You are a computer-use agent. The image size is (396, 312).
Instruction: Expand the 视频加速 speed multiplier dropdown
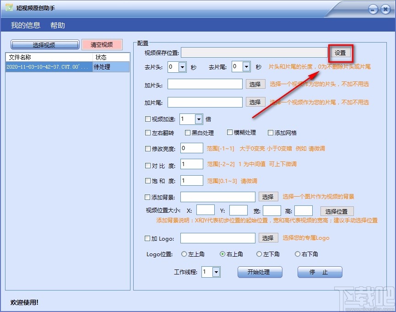[199, 119]
